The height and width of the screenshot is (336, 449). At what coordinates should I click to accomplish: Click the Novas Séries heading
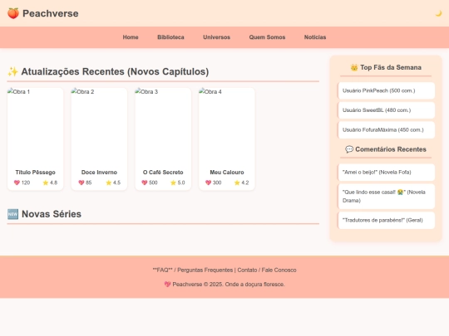point(52,214)
